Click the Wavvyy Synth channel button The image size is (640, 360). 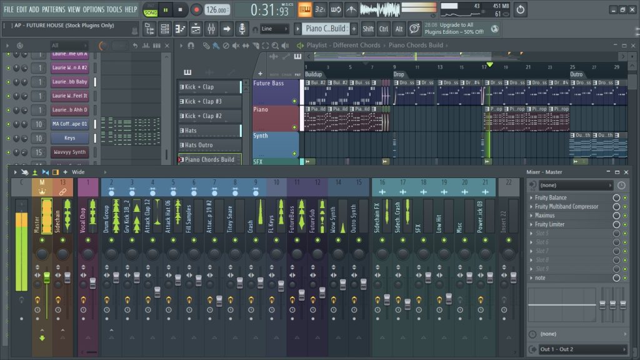69,152
